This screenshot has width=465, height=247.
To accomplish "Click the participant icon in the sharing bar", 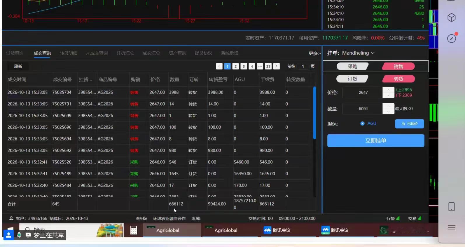I will point(8,235).
